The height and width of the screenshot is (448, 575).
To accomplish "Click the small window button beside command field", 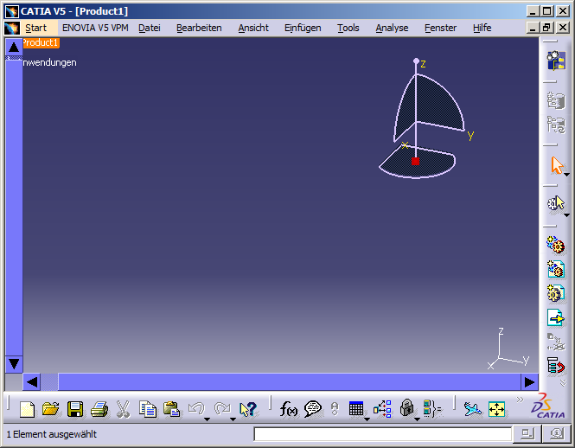I will click(x=527, y=434).
